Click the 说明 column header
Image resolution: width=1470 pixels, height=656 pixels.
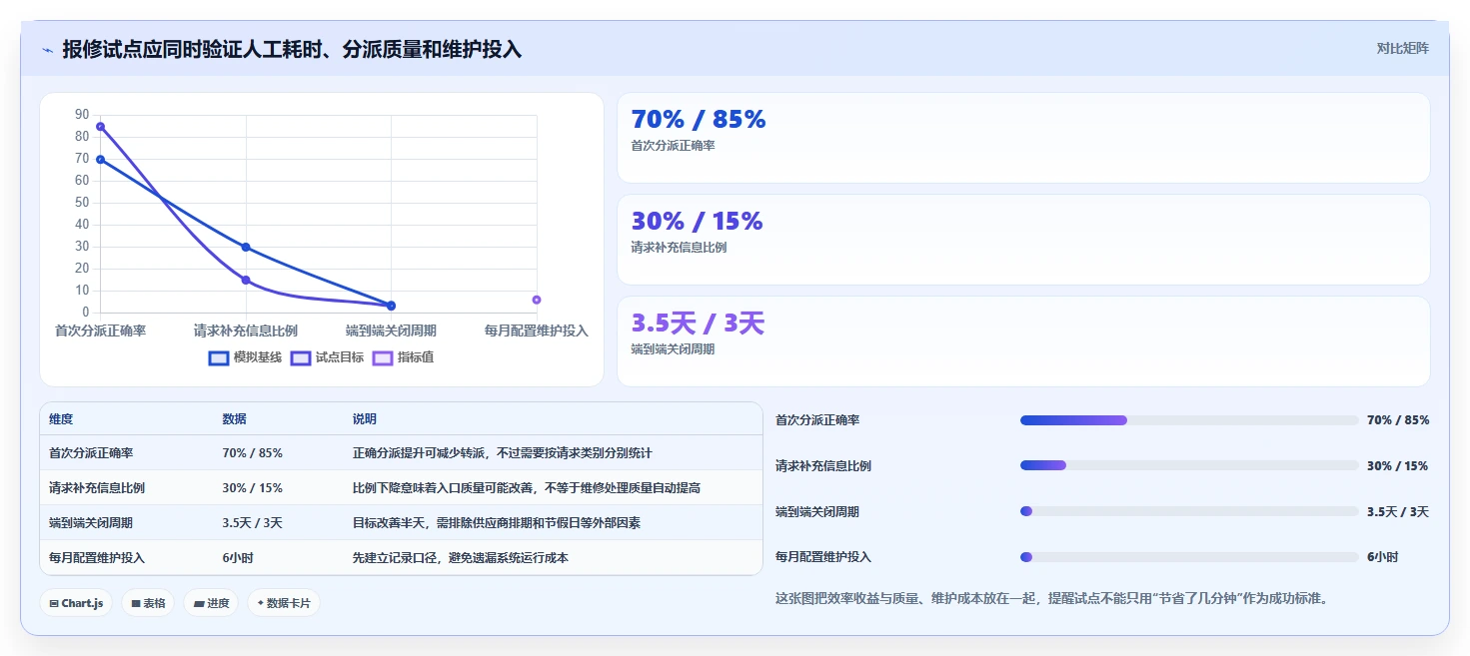tap(365, 419)
